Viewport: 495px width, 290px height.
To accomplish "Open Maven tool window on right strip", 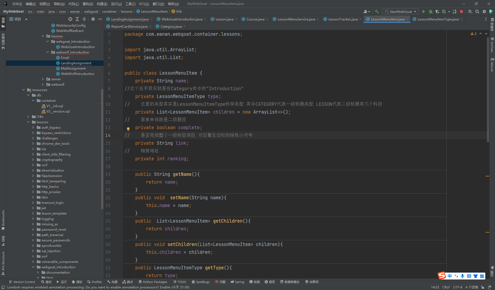I will (492, 65).
